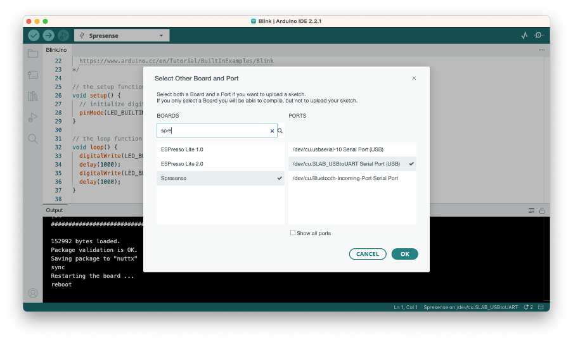Viewport: 573px width, 342px height.
Task: Open the Serial Monitor icon
Action: pyautogui.click(x=539, y=35)
